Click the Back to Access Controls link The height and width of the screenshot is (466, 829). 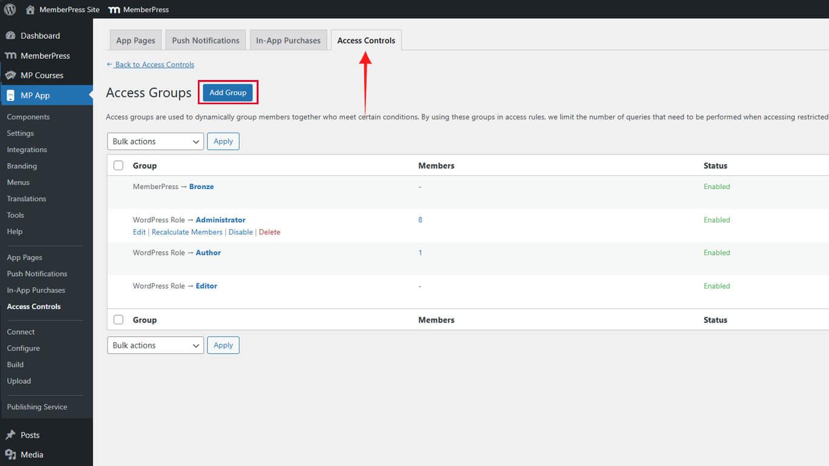click(154, 65)
